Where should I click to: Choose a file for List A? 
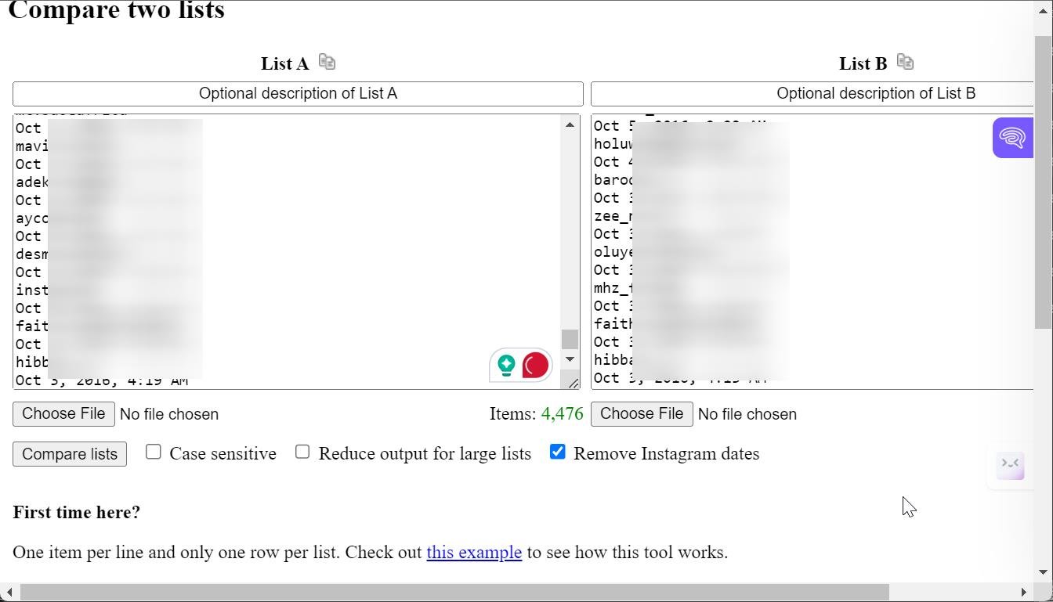tap(63, 413)
